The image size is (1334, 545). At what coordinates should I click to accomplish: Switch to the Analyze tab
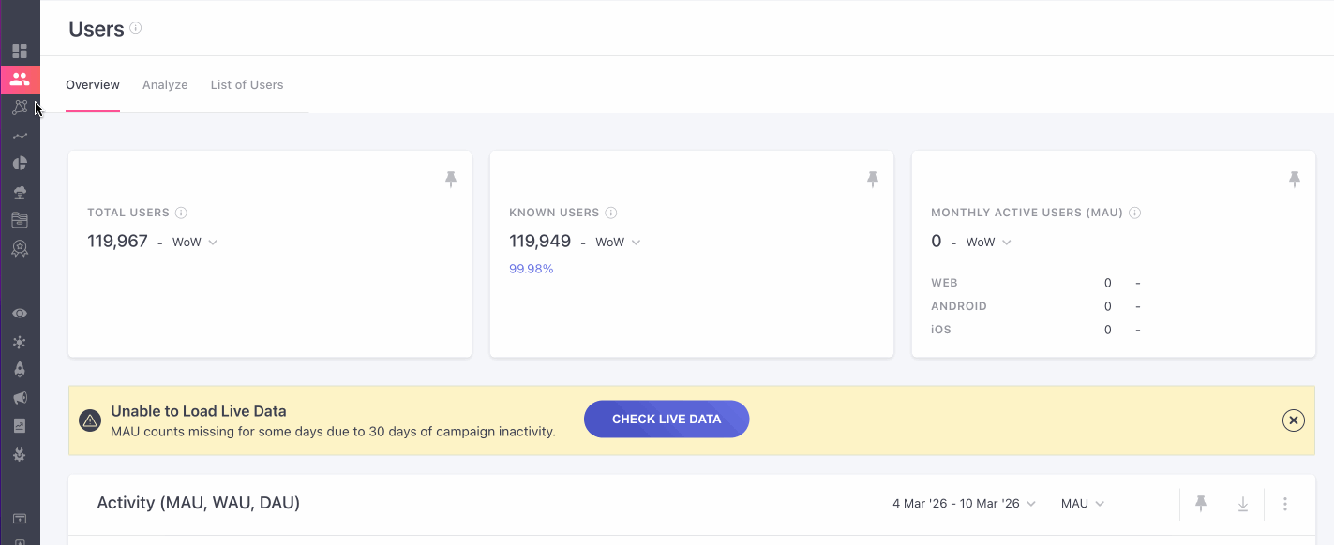(165, 85)
